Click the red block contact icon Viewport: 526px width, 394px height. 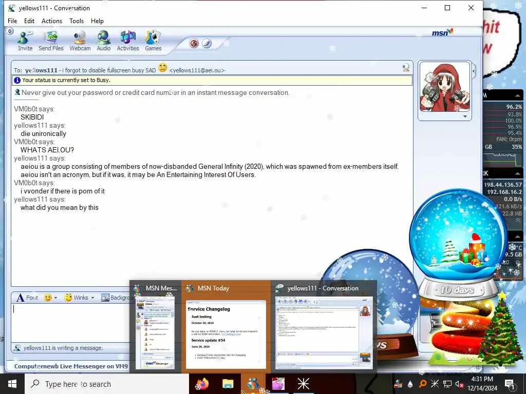(x=194, y=43)
